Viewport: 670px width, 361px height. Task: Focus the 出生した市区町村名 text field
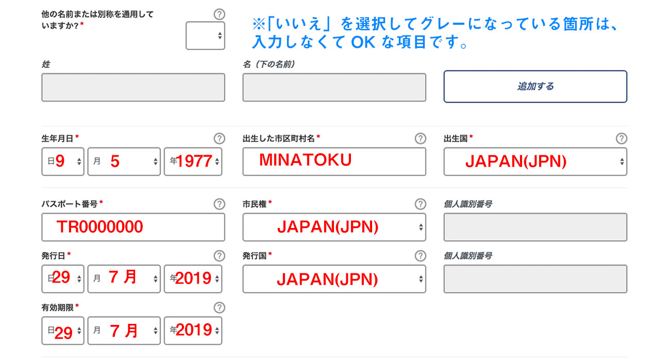pyautogui.click(x=334, y=161)
